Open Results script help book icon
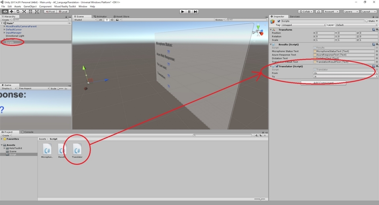The height and width of the screenshot is (205, 379). pyautogui.click(x=374, y=44)
